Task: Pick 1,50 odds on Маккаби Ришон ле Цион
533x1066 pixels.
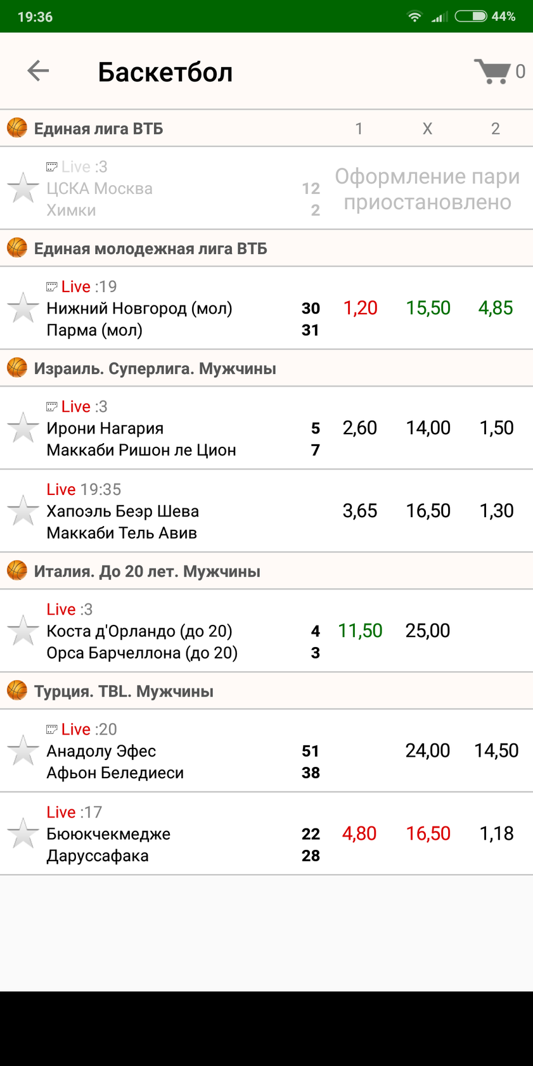Action: 496,428
